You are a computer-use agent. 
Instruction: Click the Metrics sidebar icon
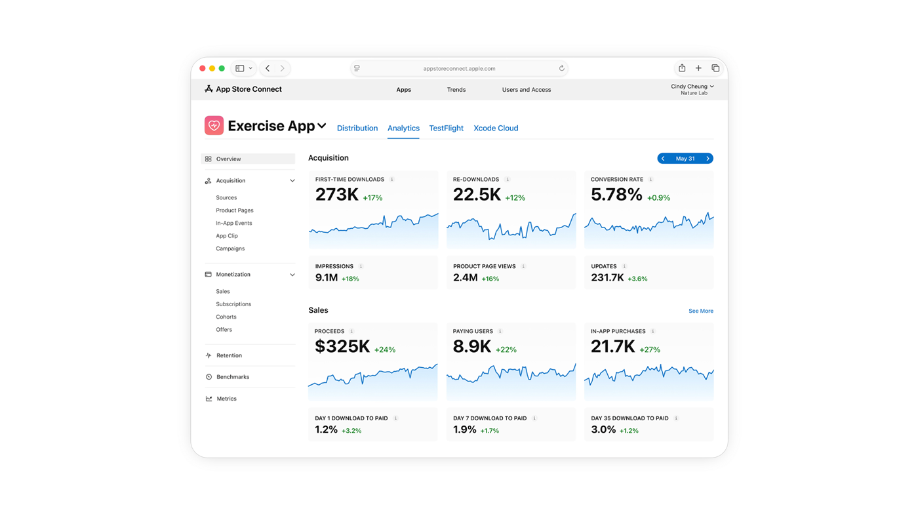(x=209, y=399)
